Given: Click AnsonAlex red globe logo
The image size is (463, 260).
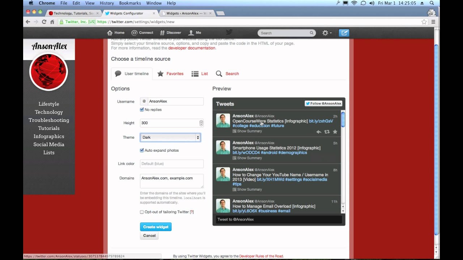Looking at the screenshot, I should pos(48,71).
